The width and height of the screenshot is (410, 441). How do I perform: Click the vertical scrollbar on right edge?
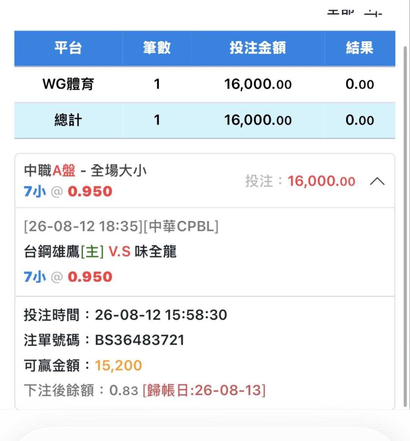click(405, 227)
